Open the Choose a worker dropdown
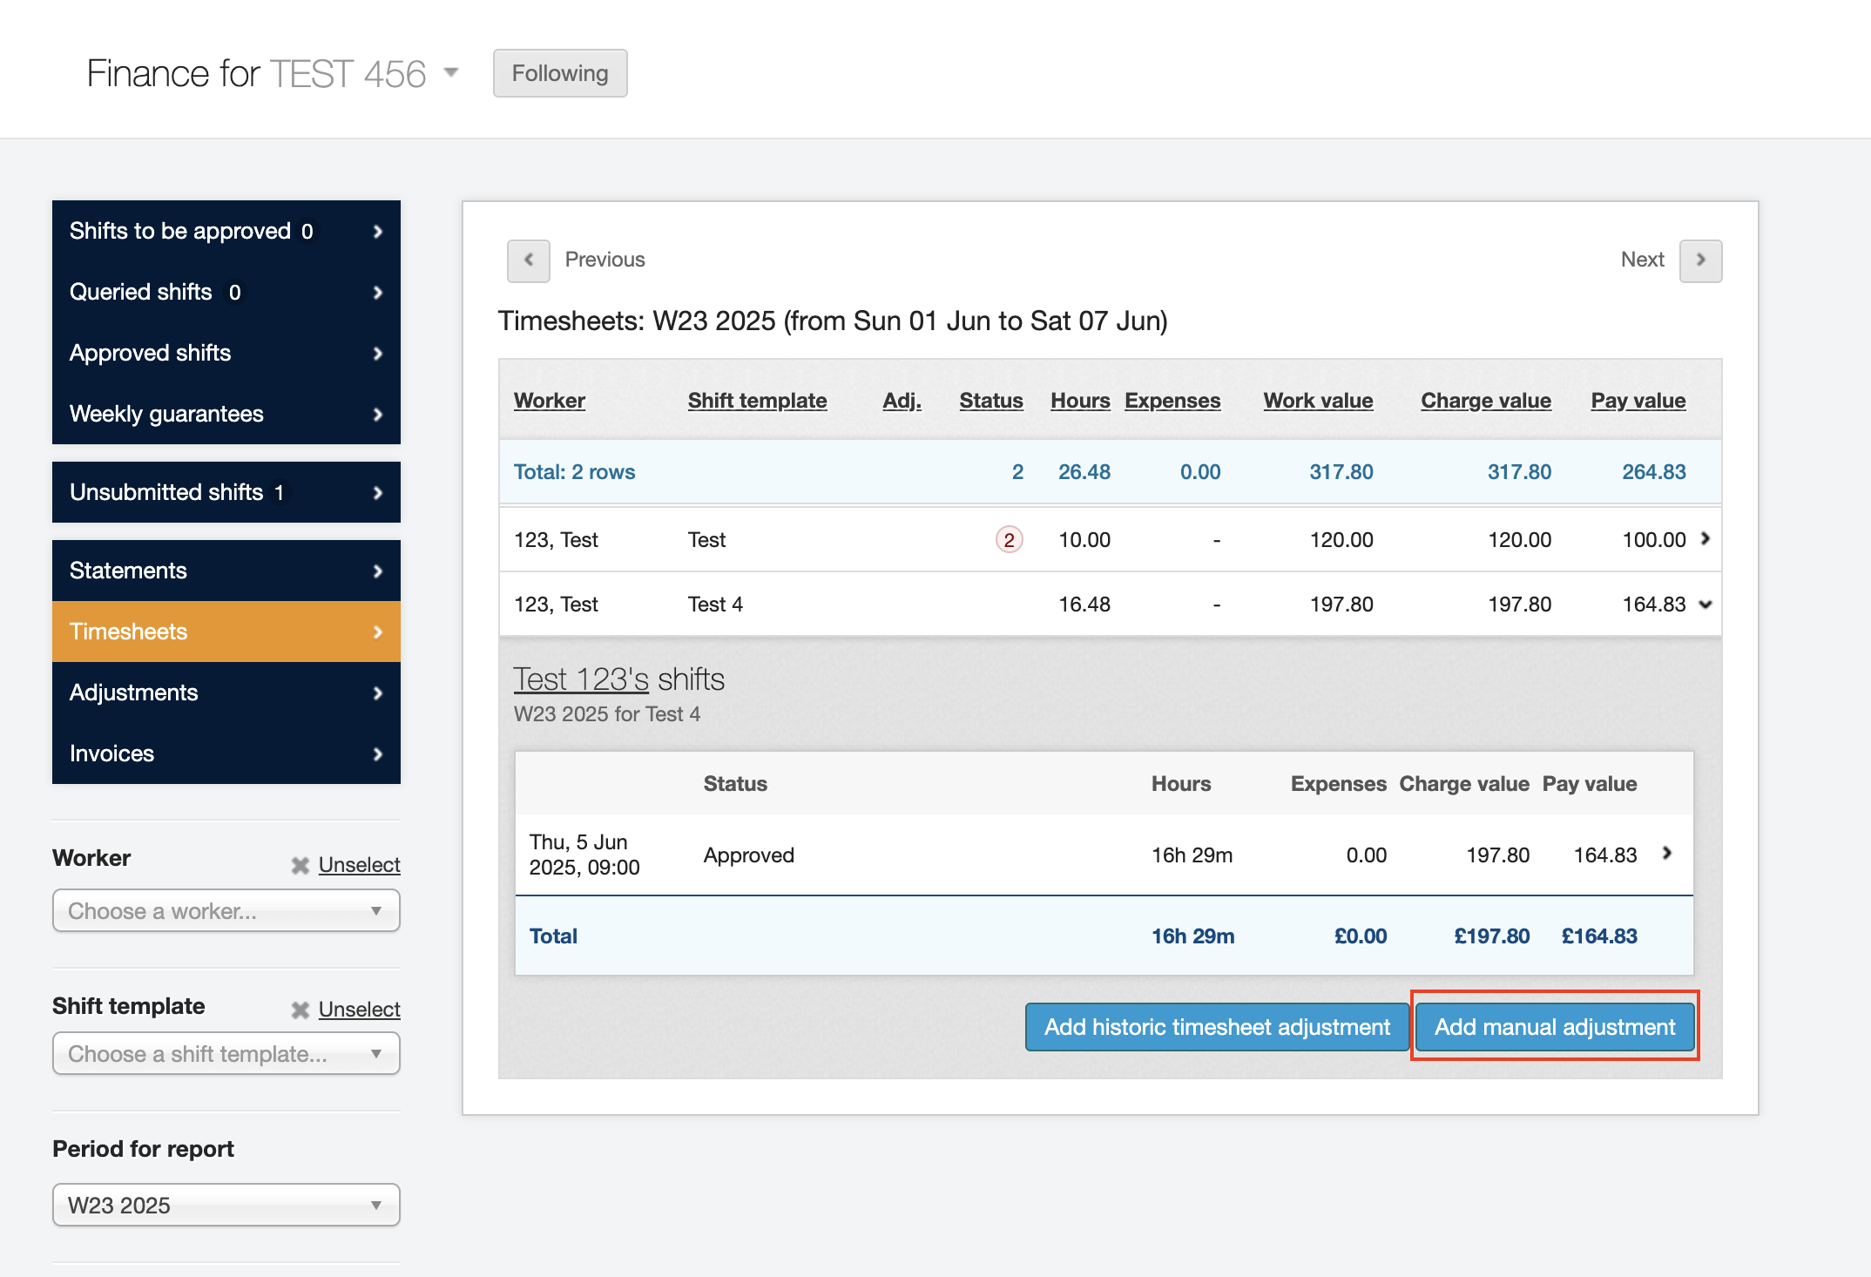 point(226,911)
